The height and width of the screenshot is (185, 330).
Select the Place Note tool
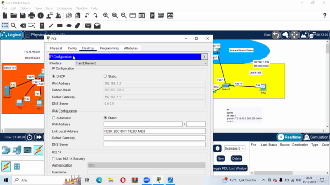click(x=42, y=26)
